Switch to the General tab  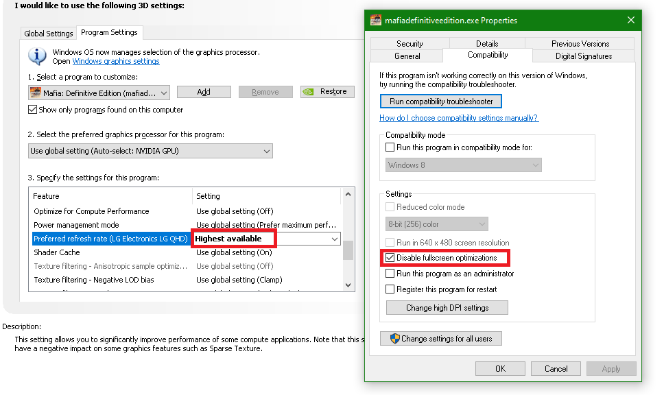407,56
